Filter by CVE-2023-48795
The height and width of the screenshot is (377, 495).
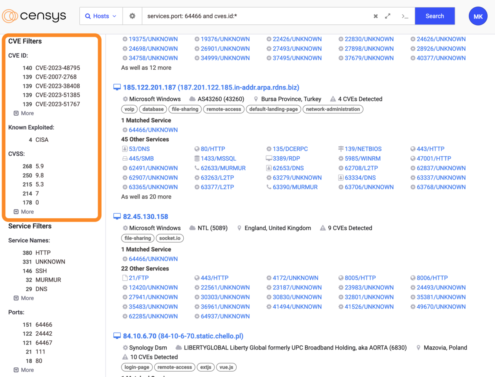58,68
